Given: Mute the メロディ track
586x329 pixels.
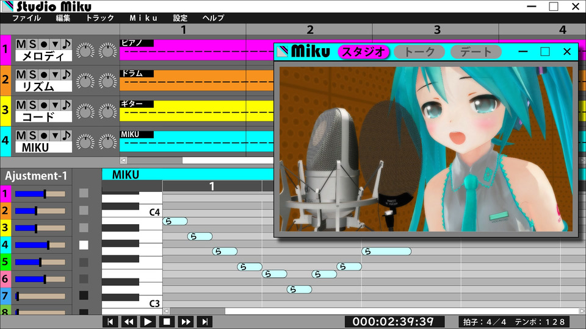Looking at the screenshot, I should click(x=21, y=44).
